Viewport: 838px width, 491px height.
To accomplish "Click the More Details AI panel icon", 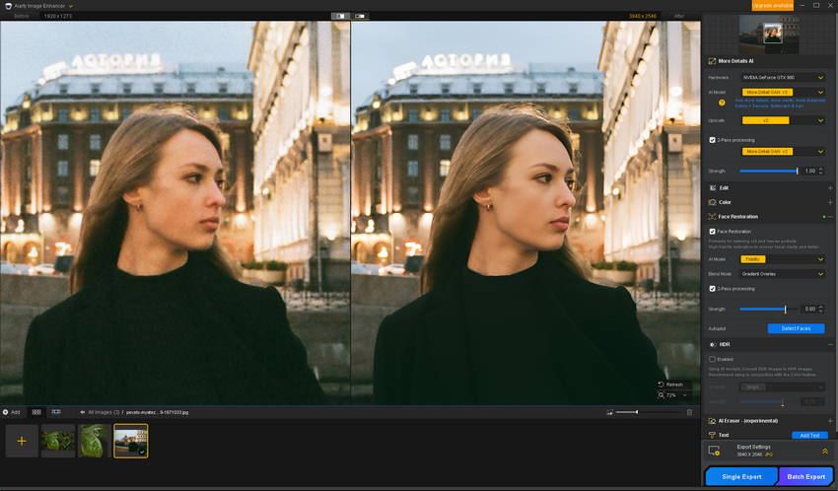I will click(x=712, y=61).
